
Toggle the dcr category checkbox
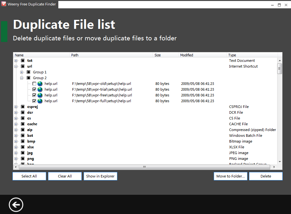(x=23, y=112)
